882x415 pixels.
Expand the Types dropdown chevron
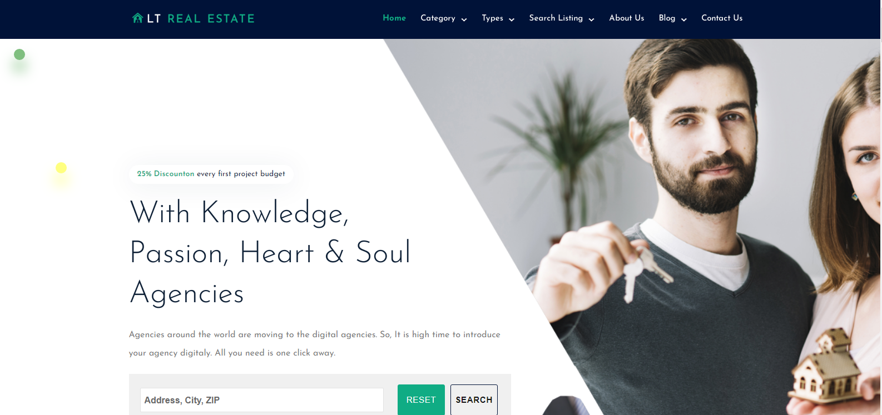512,19
